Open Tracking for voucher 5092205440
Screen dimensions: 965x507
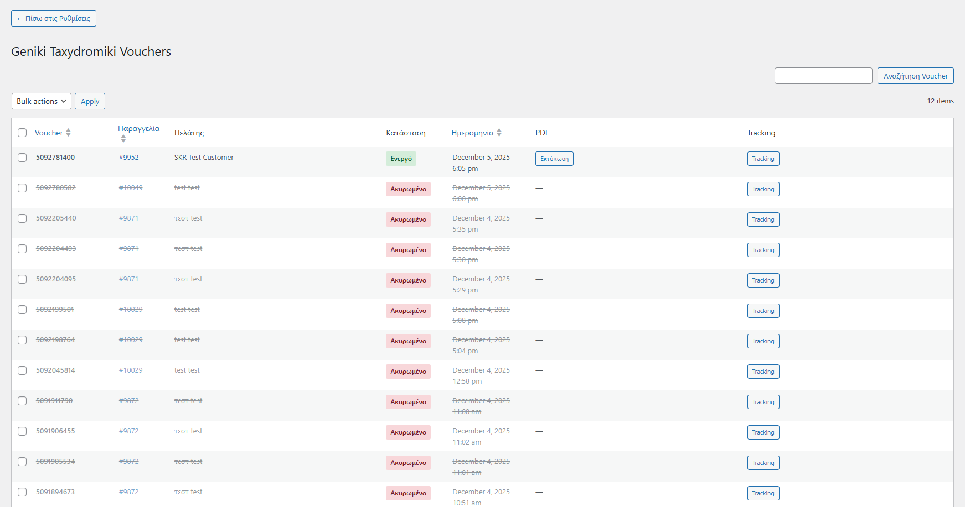tap(763, 219)
